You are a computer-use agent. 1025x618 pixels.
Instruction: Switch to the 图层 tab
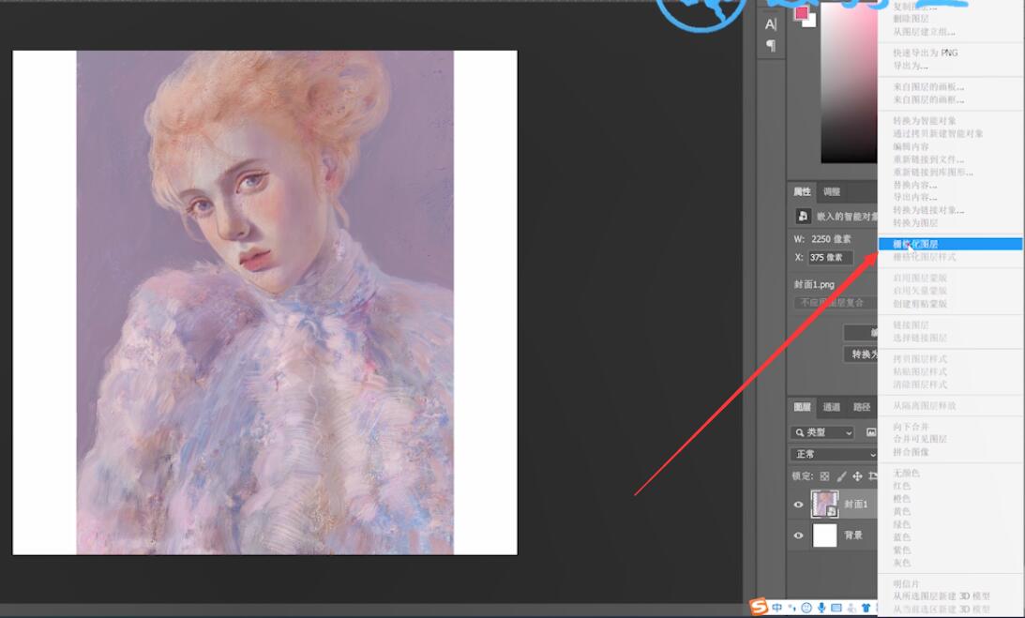point(802,407)
